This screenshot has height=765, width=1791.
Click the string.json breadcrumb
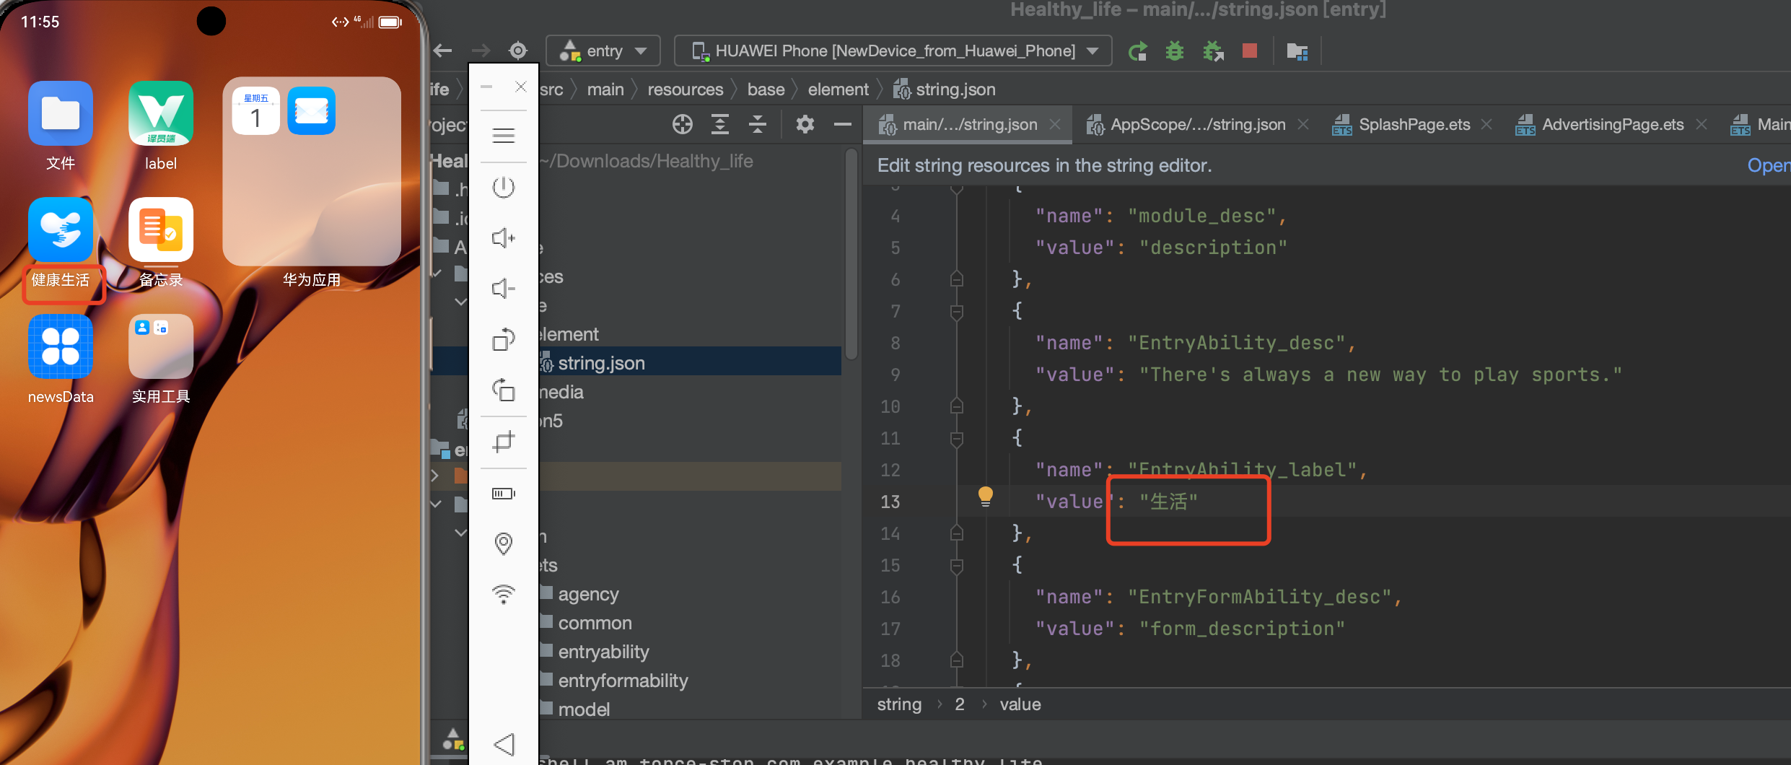945,89
